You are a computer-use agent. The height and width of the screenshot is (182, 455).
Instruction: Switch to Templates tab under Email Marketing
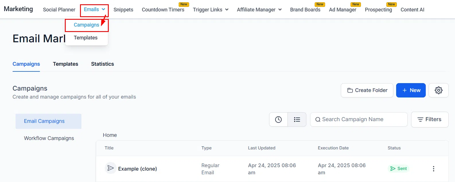pyautogui.click(x=65, y=64)
